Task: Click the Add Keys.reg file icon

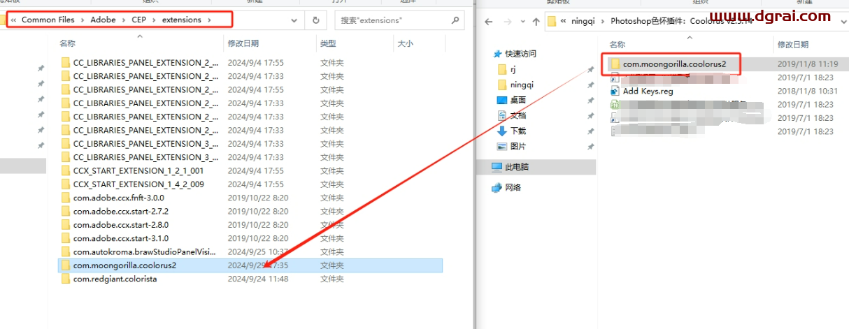Action: [615, 91]
